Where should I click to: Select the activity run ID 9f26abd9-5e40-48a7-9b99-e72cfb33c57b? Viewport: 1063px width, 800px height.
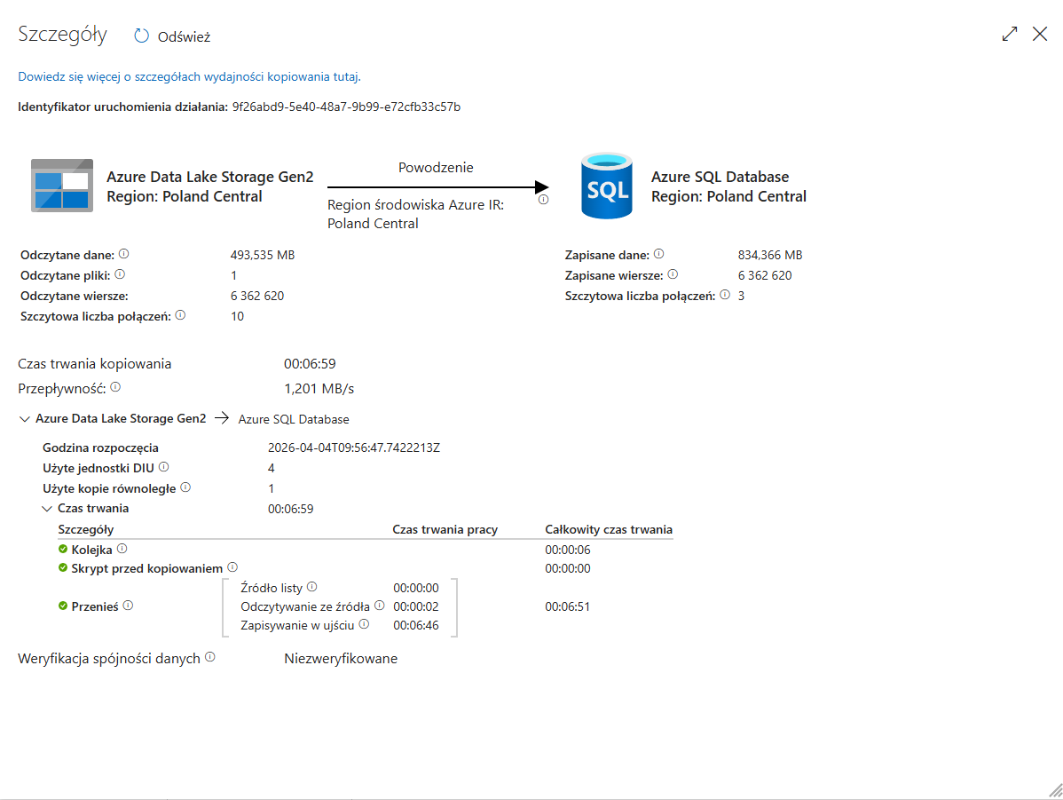(x=346, y=107)
